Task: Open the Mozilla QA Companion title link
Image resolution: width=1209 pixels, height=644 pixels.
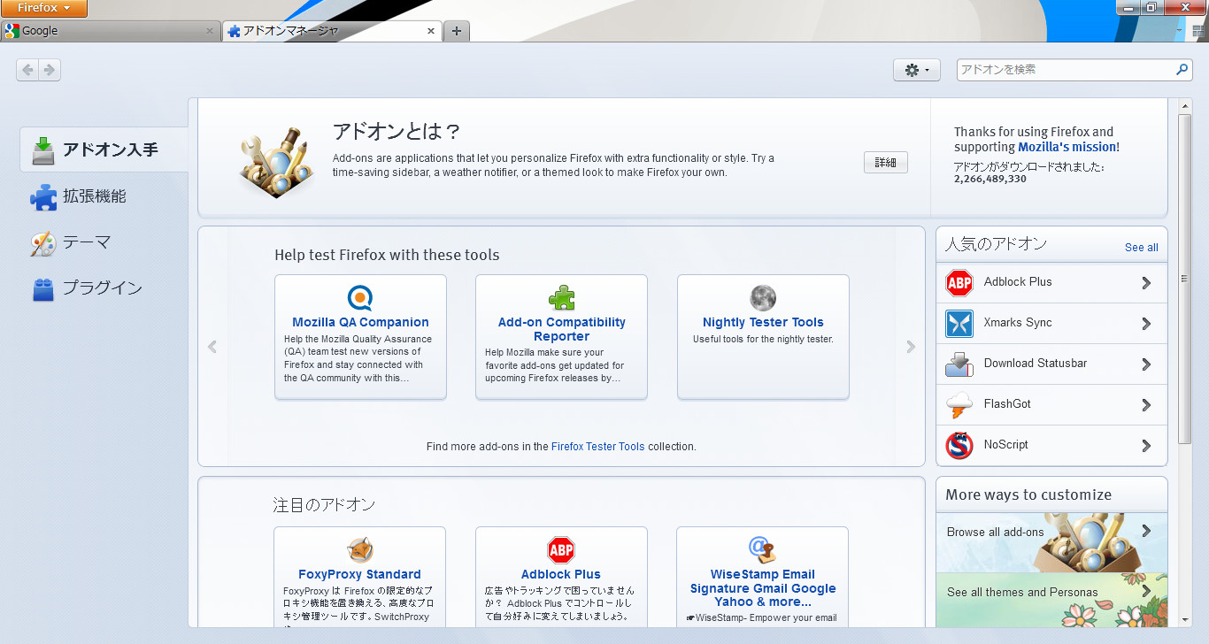Action: point(360,323)
